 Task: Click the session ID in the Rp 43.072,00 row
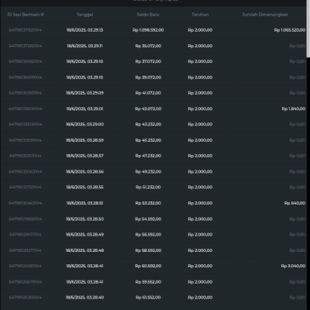(26, 108)
